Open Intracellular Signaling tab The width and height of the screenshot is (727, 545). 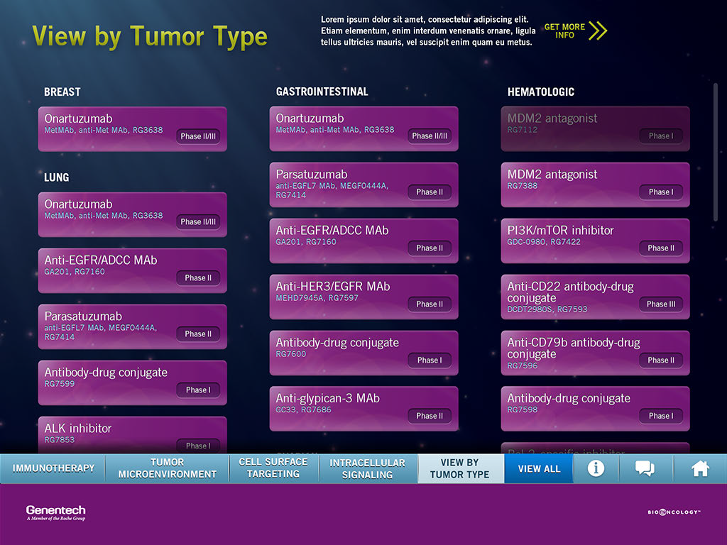tap(367, 468)
